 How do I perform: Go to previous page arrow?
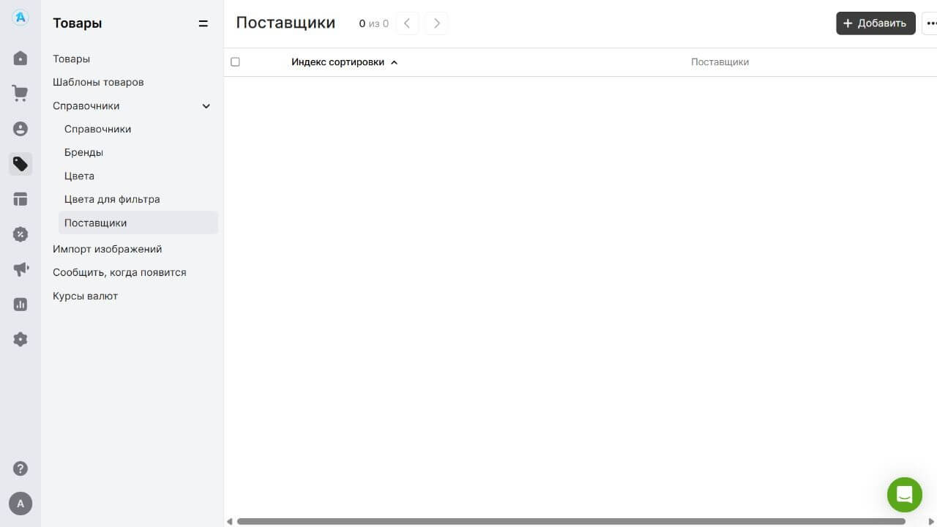coord(407,23)
